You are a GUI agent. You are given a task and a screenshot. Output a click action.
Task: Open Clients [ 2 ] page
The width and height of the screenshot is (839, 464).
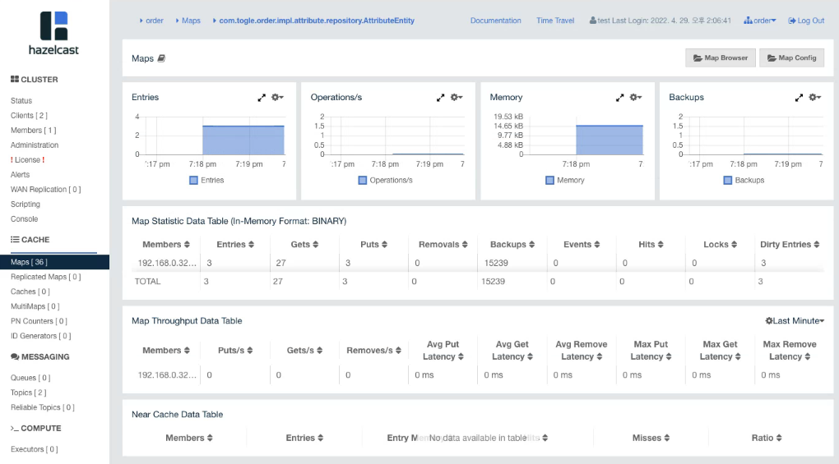(x=29, y=116)
